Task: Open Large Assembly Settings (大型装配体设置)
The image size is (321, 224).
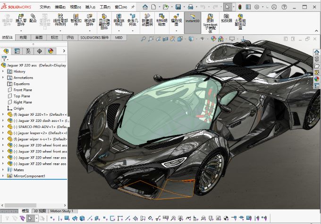Action: (x=240, y=22)
